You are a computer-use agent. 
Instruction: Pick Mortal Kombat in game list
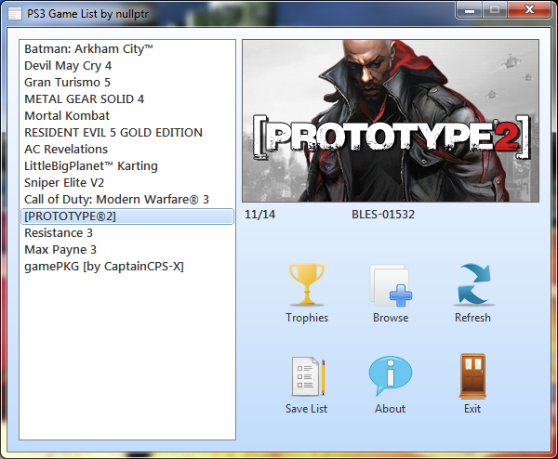pyautogui.click(x=127, y=116)
